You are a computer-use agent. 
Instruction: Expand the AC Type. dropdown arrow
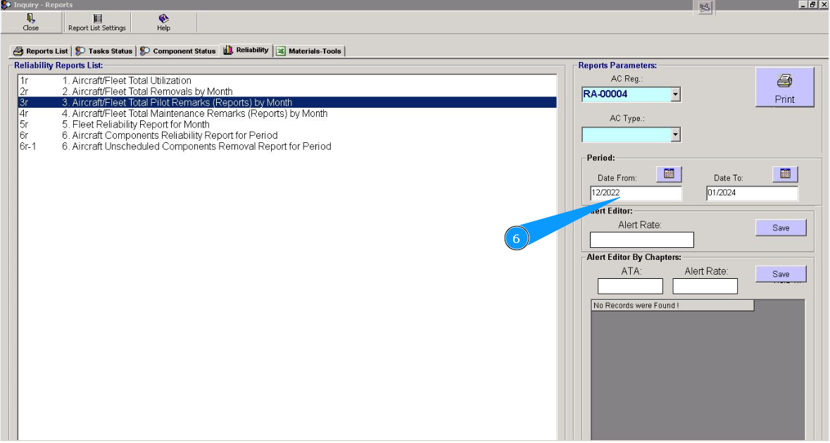coord(675,135)
